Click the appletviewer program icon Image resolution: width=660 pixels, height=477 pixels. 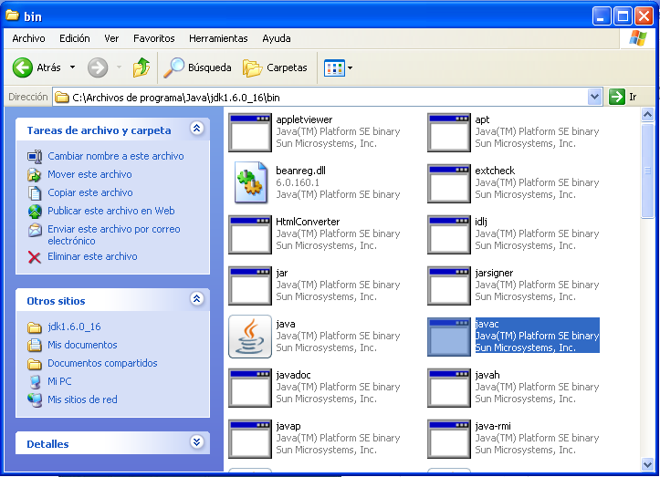(x=250, y=132)
